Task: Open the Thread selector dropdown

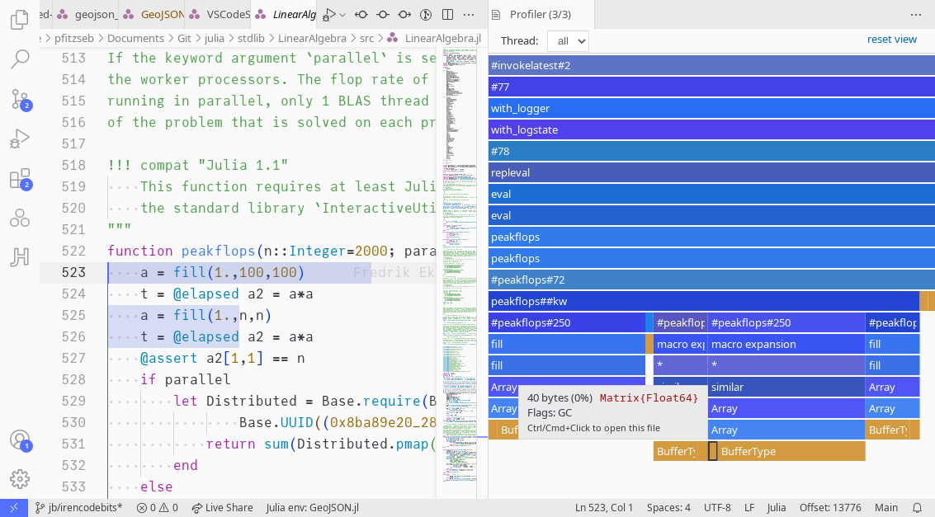Action: coord(568,41)
